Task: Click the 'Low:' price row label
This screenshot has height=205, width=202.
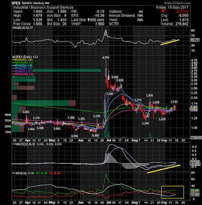Action: tap(17, 20)
